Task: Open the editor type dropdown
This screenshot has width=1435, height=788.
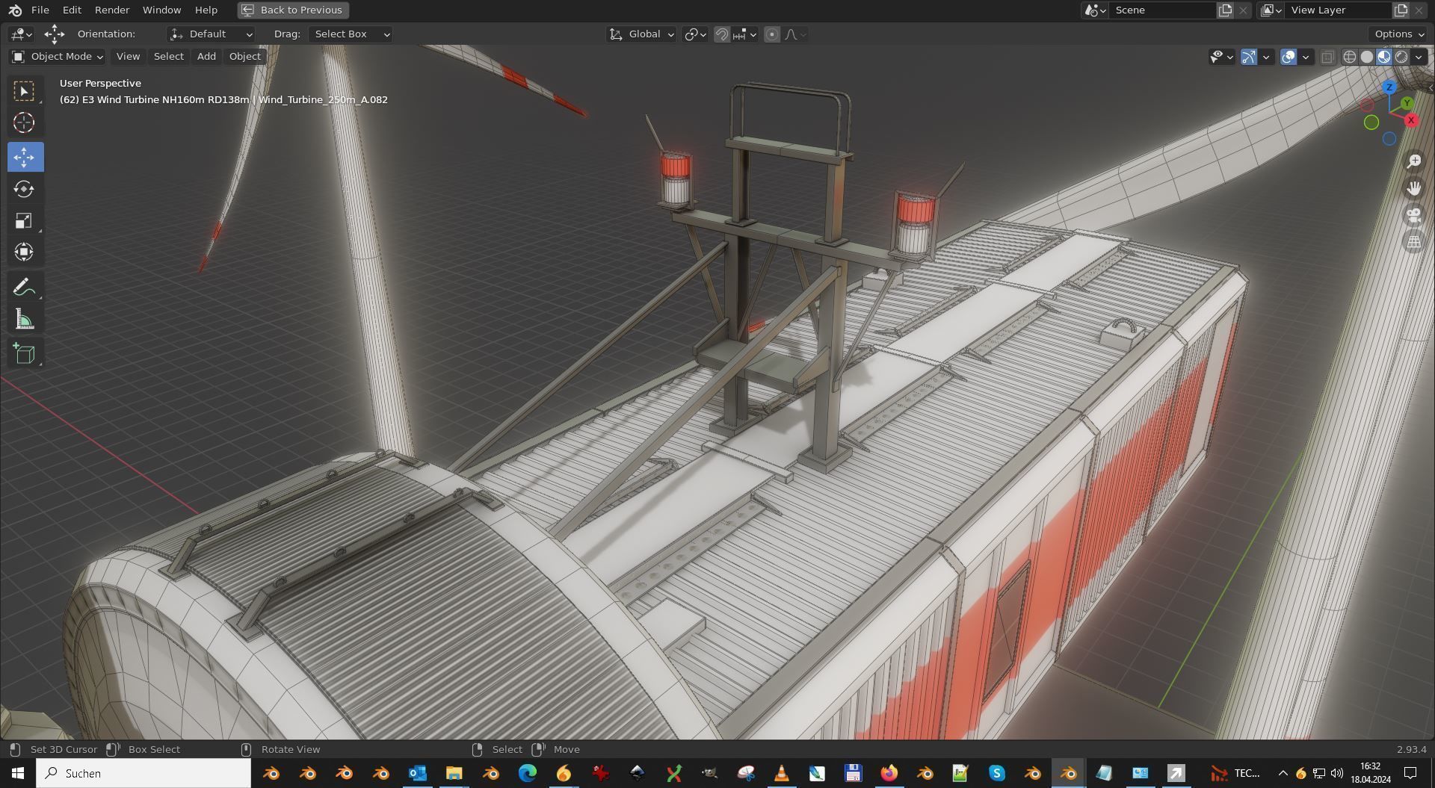Action: click(22, 34)
